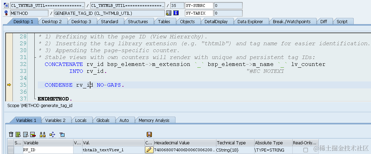Click the select-all corner cell of variables table
Viewport: 371px width, 154px height.
[11, 143]
